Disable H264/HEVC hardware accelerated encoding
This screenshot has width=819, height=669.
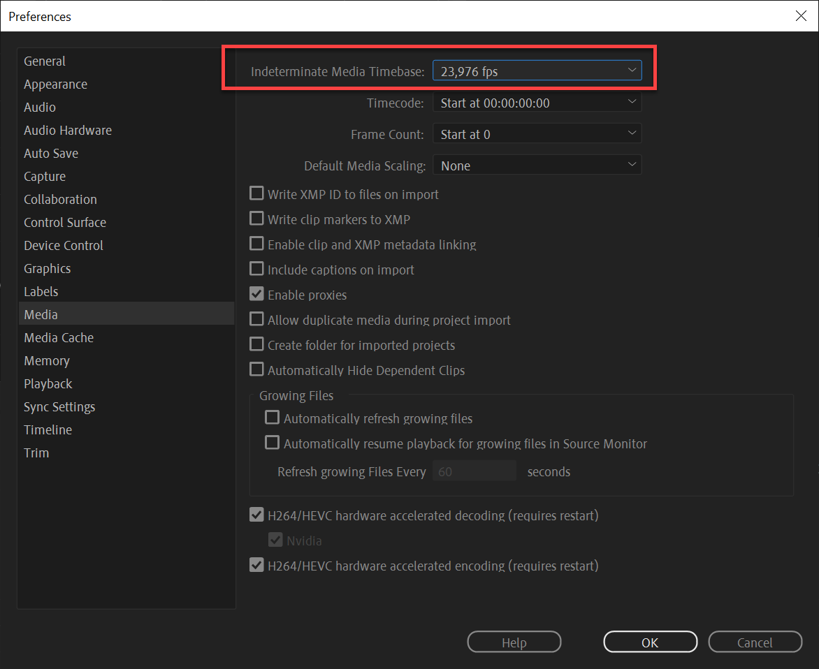click(256, 564)
